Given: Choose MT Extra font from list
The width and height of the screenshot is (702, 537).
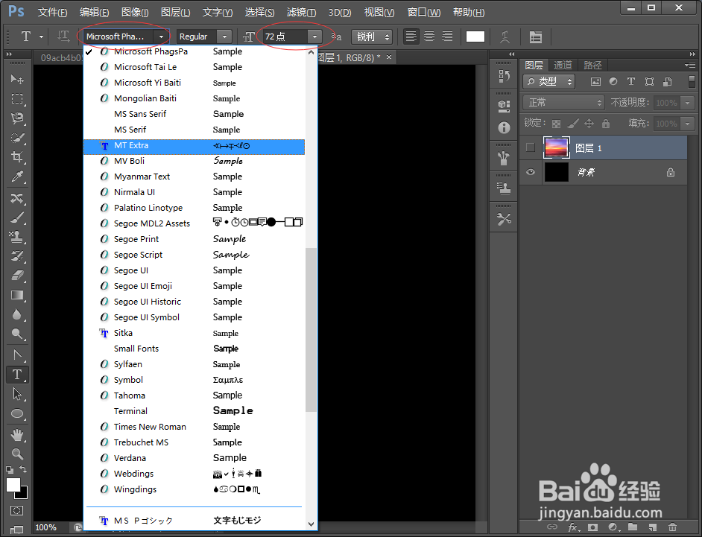Looking at the screenshot, I should point(194,145).
